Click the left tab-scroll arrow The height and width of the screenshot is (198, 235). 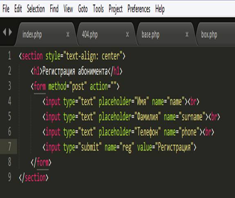coord(4,32)
